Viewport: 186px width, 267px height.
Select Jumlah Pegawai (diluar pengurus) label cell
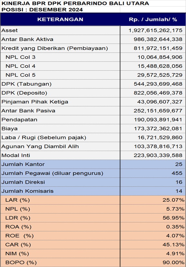60,173
